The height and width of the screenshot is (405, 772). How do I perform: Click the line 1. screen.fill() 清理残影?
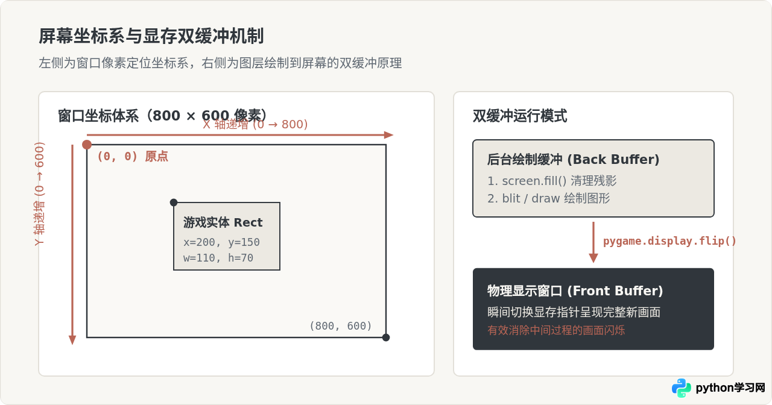point(552,181)
